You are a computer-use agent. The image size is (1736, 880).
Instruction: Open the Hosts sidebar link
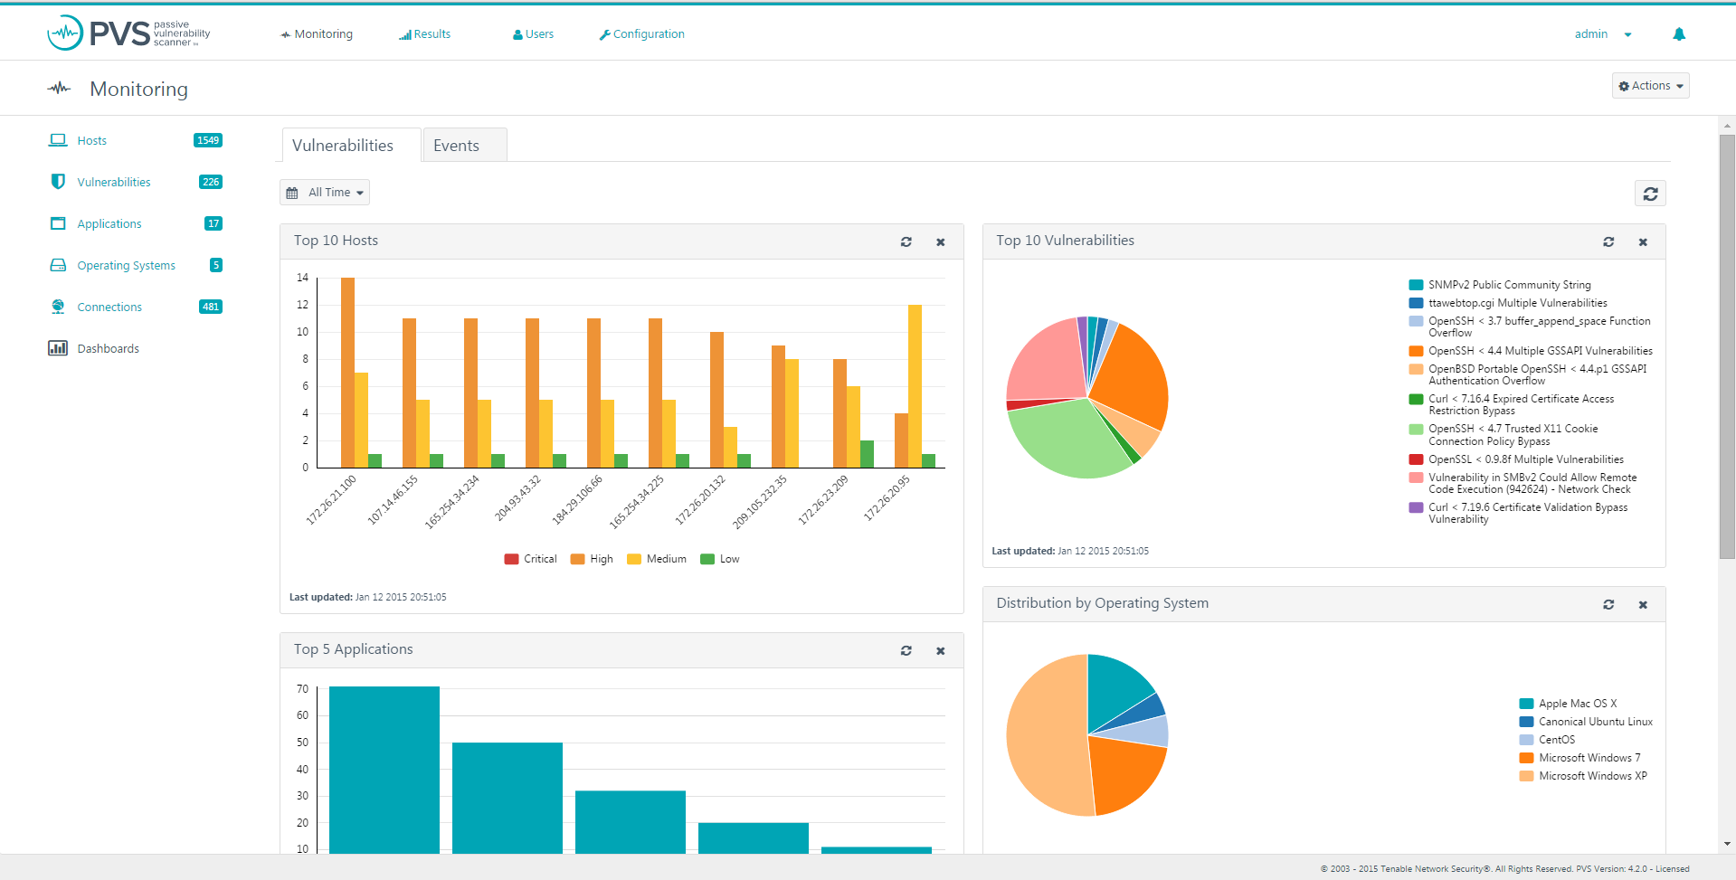[x=92, y=140]
